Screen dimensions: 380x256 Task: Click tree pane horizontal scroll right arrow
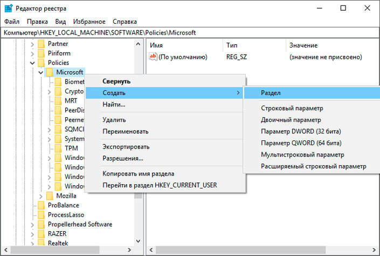129,250
